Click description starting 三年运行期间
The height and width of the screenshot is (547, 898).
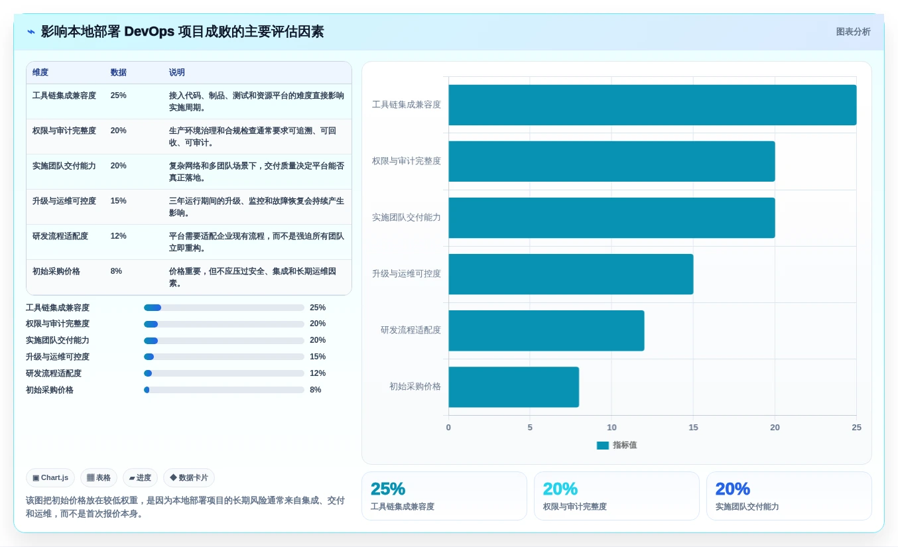click(x=257, y=207)
